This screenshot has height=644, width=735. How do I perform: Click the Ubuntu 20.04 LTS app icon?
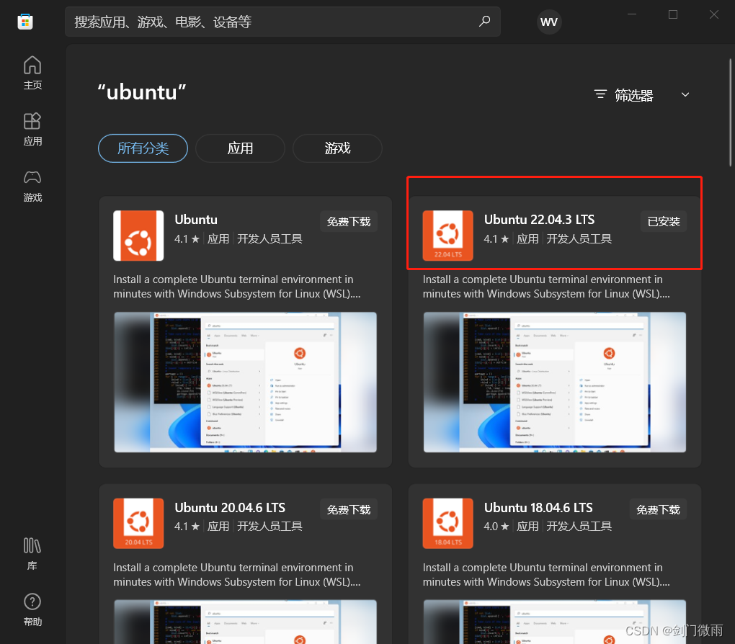tap(138, 523)
